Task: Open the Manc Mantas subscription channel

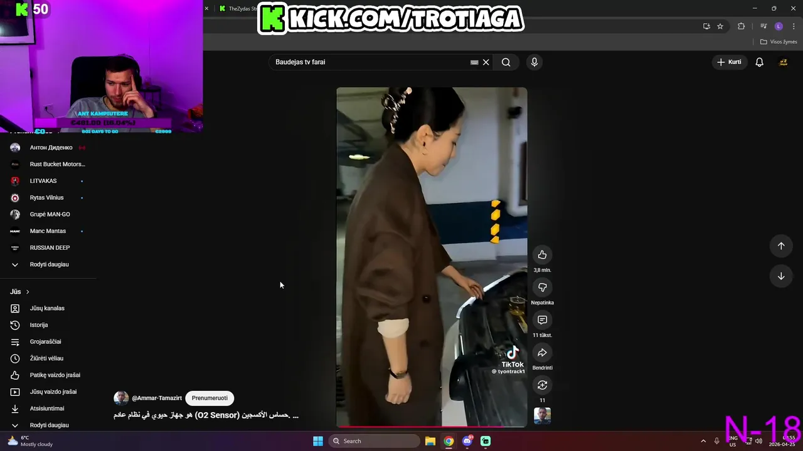Action: click(48, 231)
